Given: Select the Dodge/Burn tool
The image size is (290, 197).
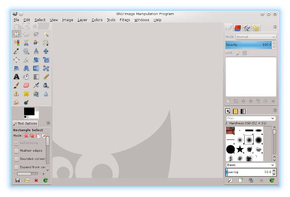Looking at the screenshot, I should [26, 102].
